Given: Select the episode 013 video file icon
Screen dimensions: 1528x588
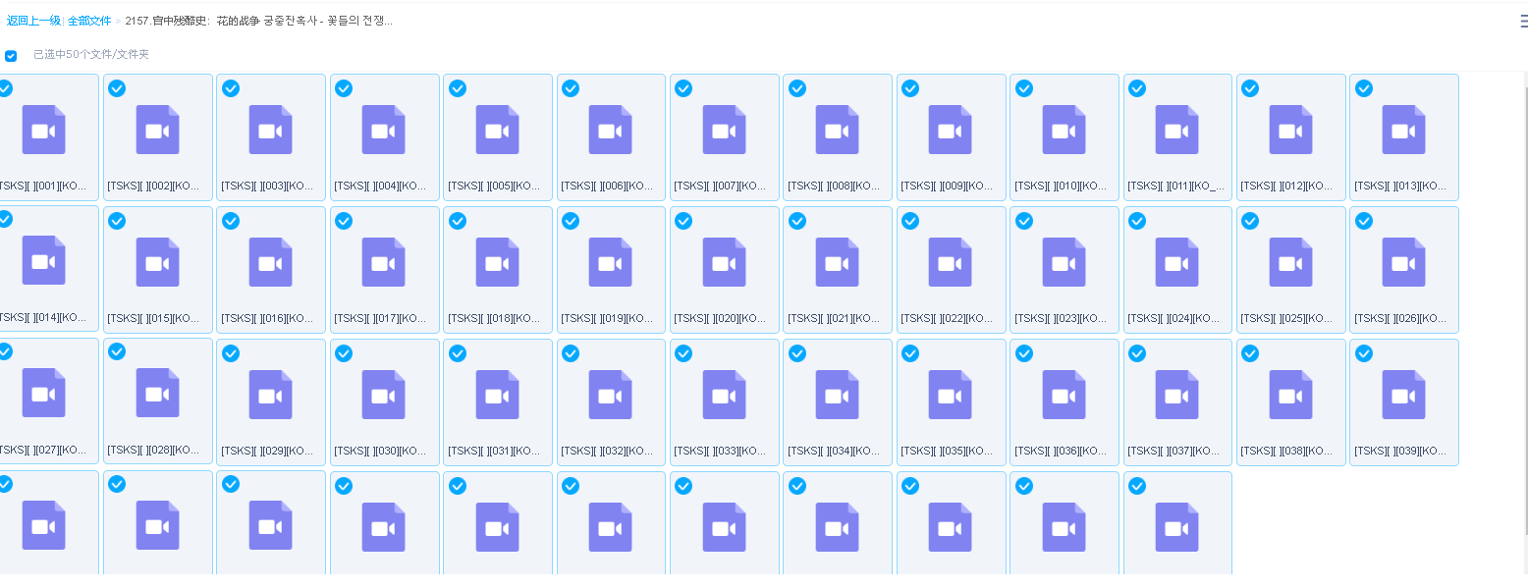Looking at the screenshot, I should pyautogui.click(x=1403, y=131).
